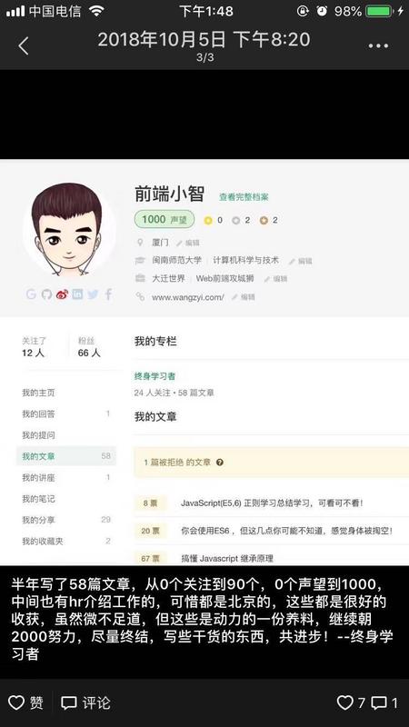Click the location pin icon beside 厦门
This screenshot has width=409, height=727.
pos(140,243)
